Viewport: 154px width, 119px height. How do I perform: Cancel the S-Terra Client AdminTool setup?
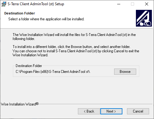138,111
